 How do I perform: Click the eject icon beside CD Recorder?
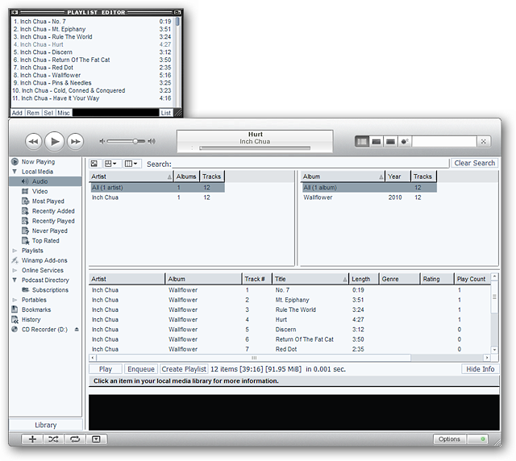coord(77,330)
